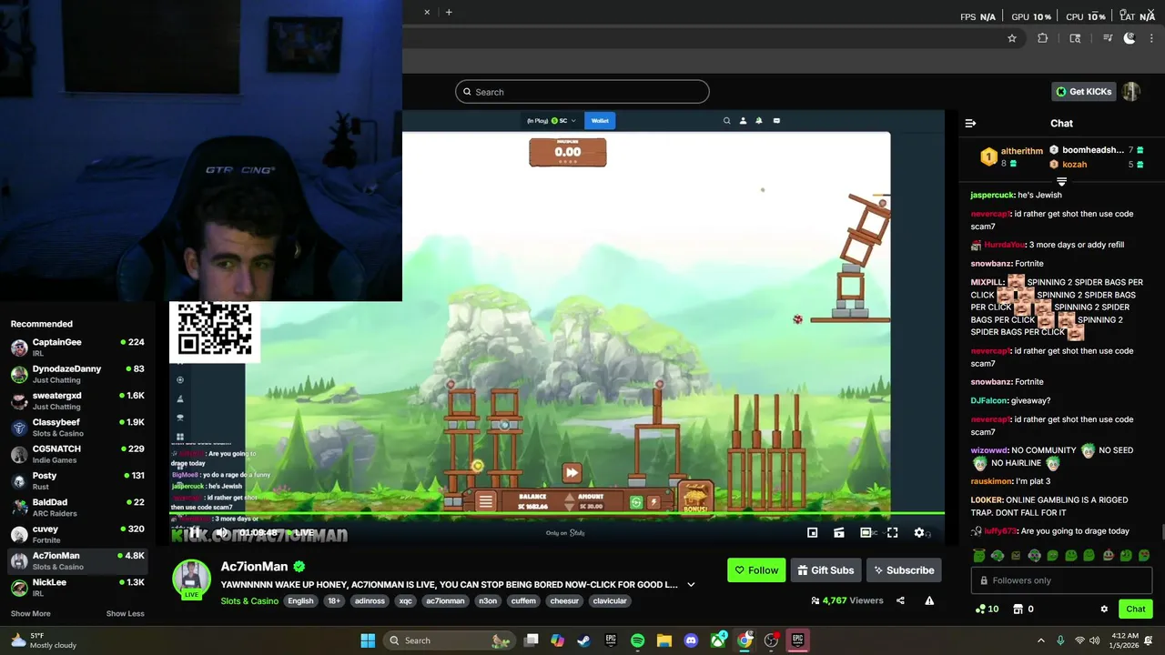This screenshot has height=655, width=1165.
Task: Select the English tag
Action: point(300,600)
